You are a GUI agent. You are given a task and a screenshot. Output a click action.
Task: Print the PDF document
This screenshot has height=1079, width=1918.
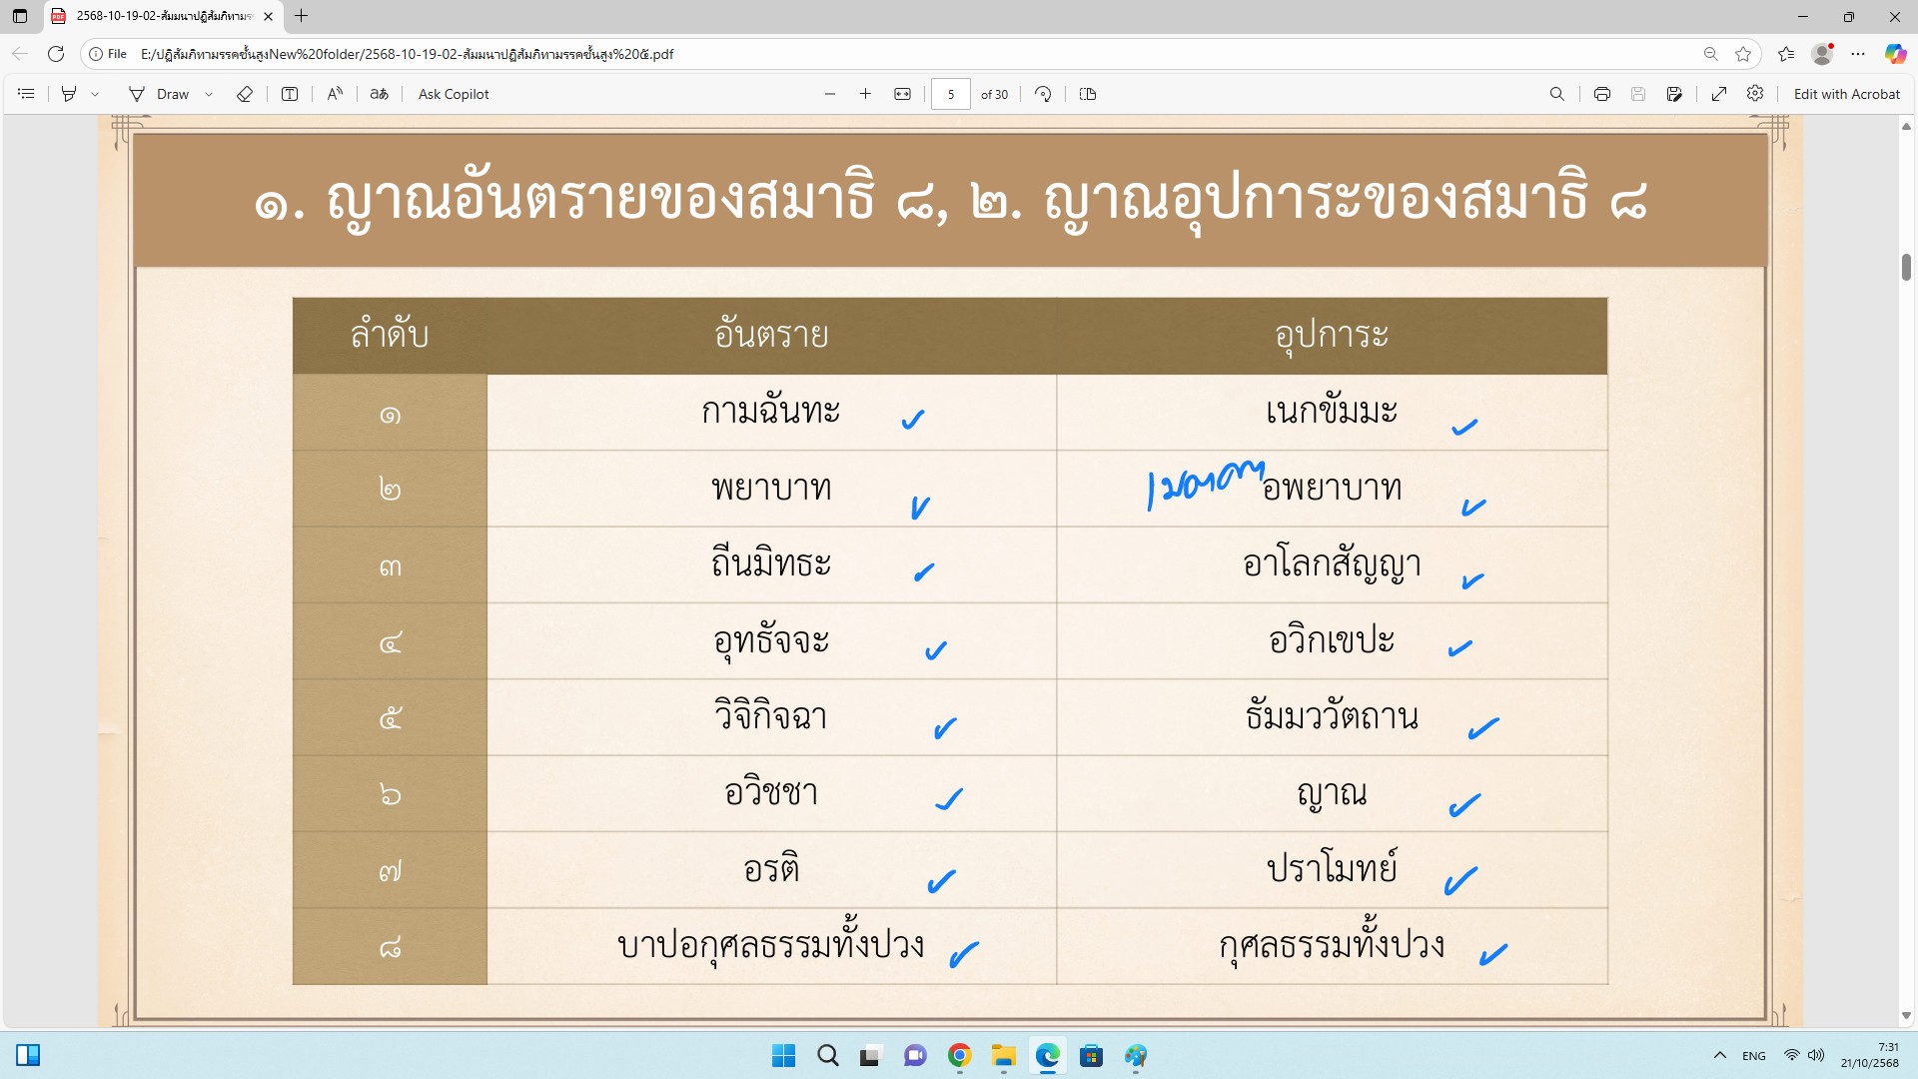[1602, 94]
